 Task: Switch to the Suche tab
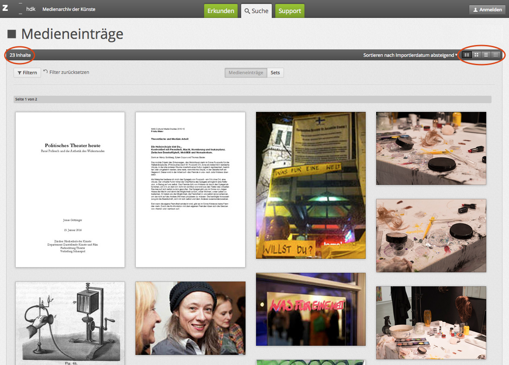(256, 11)
